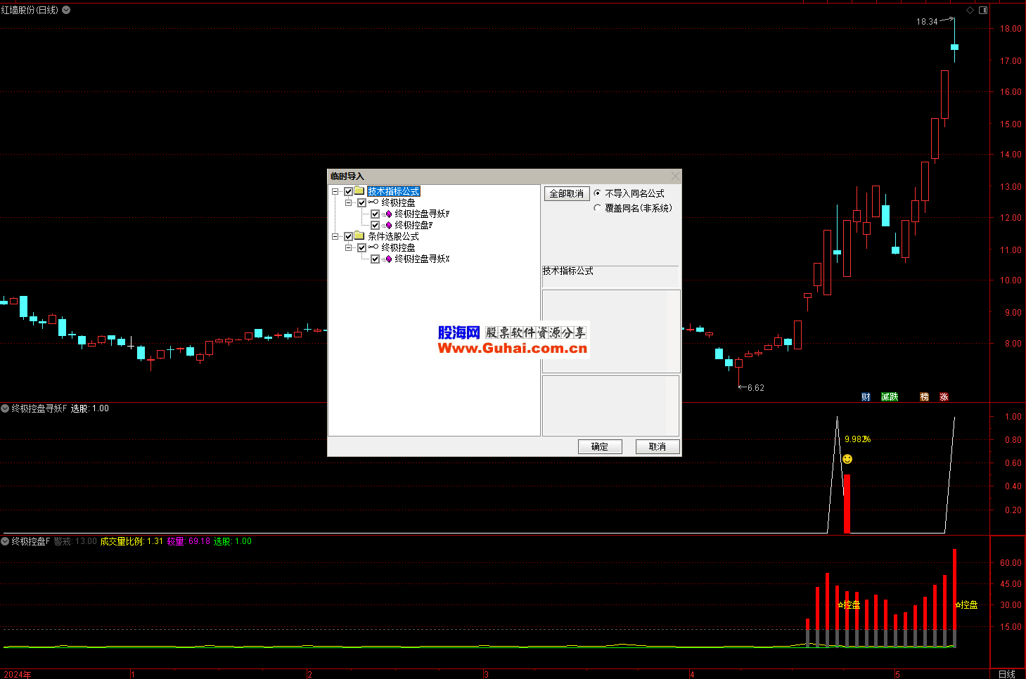The height and width of the screenshot is (679, 1026).
Task: Collapse 终极控盘 node under 技术指标公式
Action: [x=349, y=202]
